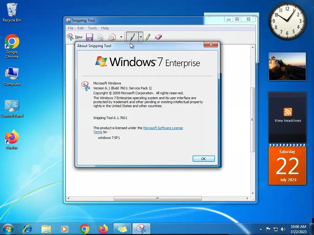This screenshot has height=235, width=314.
Task: Send the snip via the envelope icon
Action: [x=112, y=37]
